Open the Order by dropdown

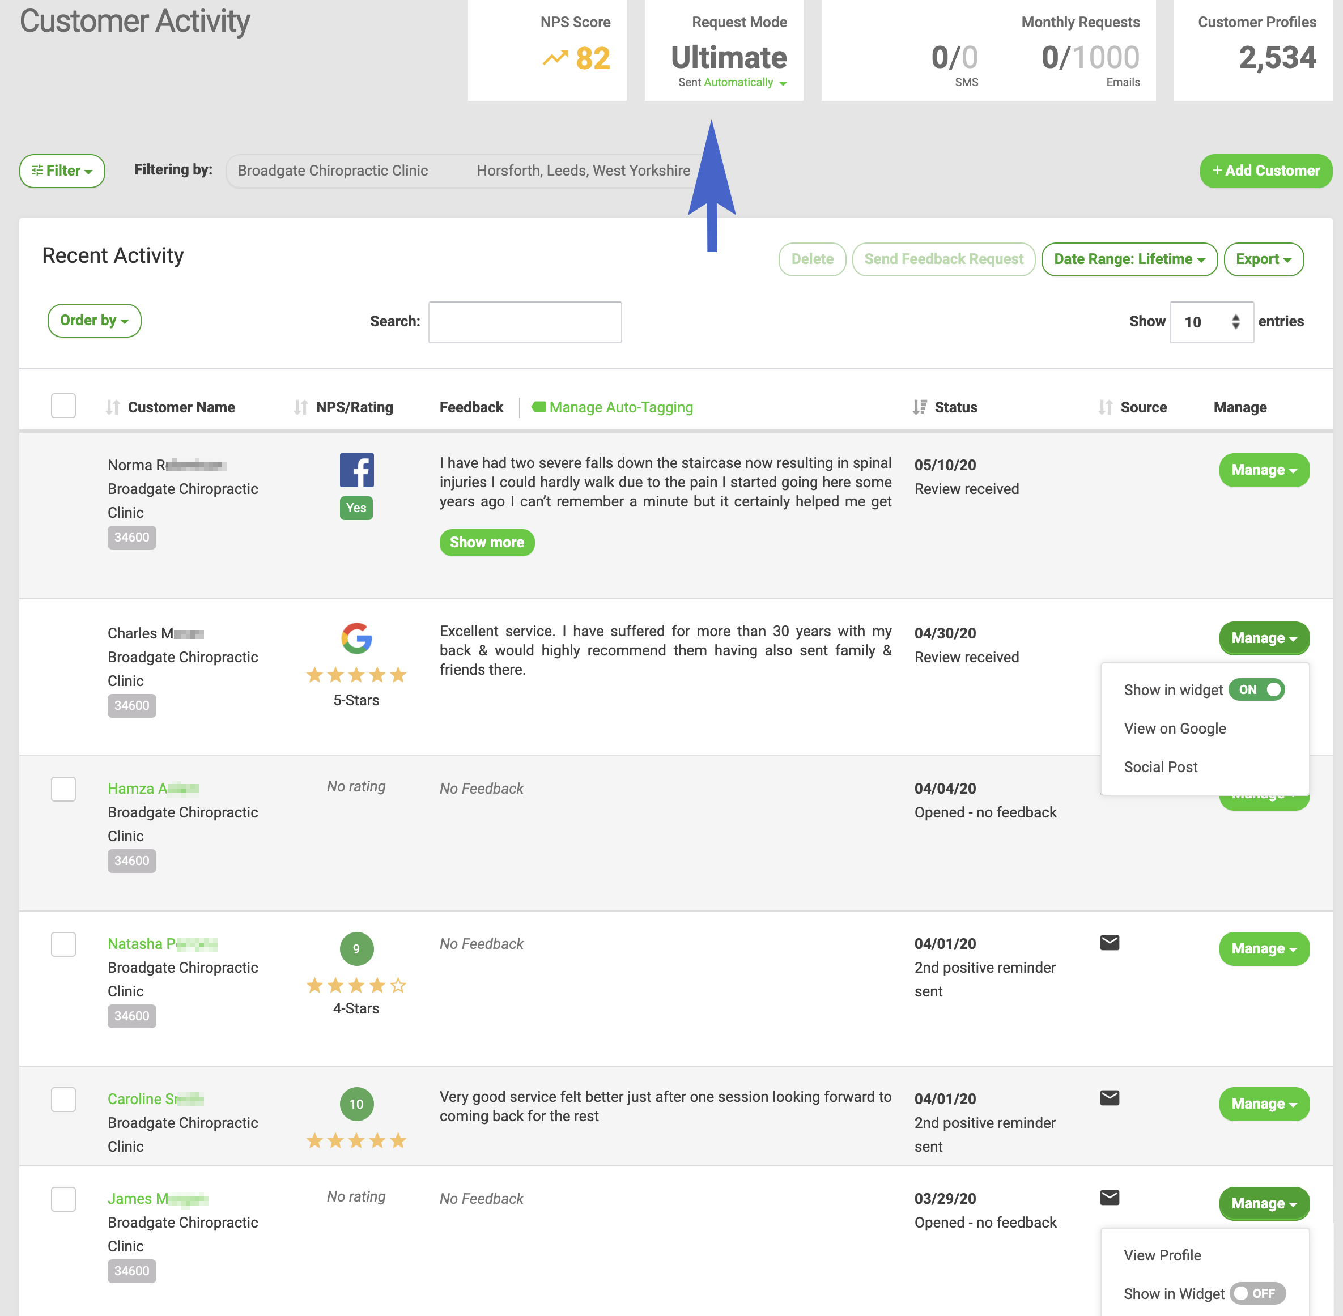94,321
